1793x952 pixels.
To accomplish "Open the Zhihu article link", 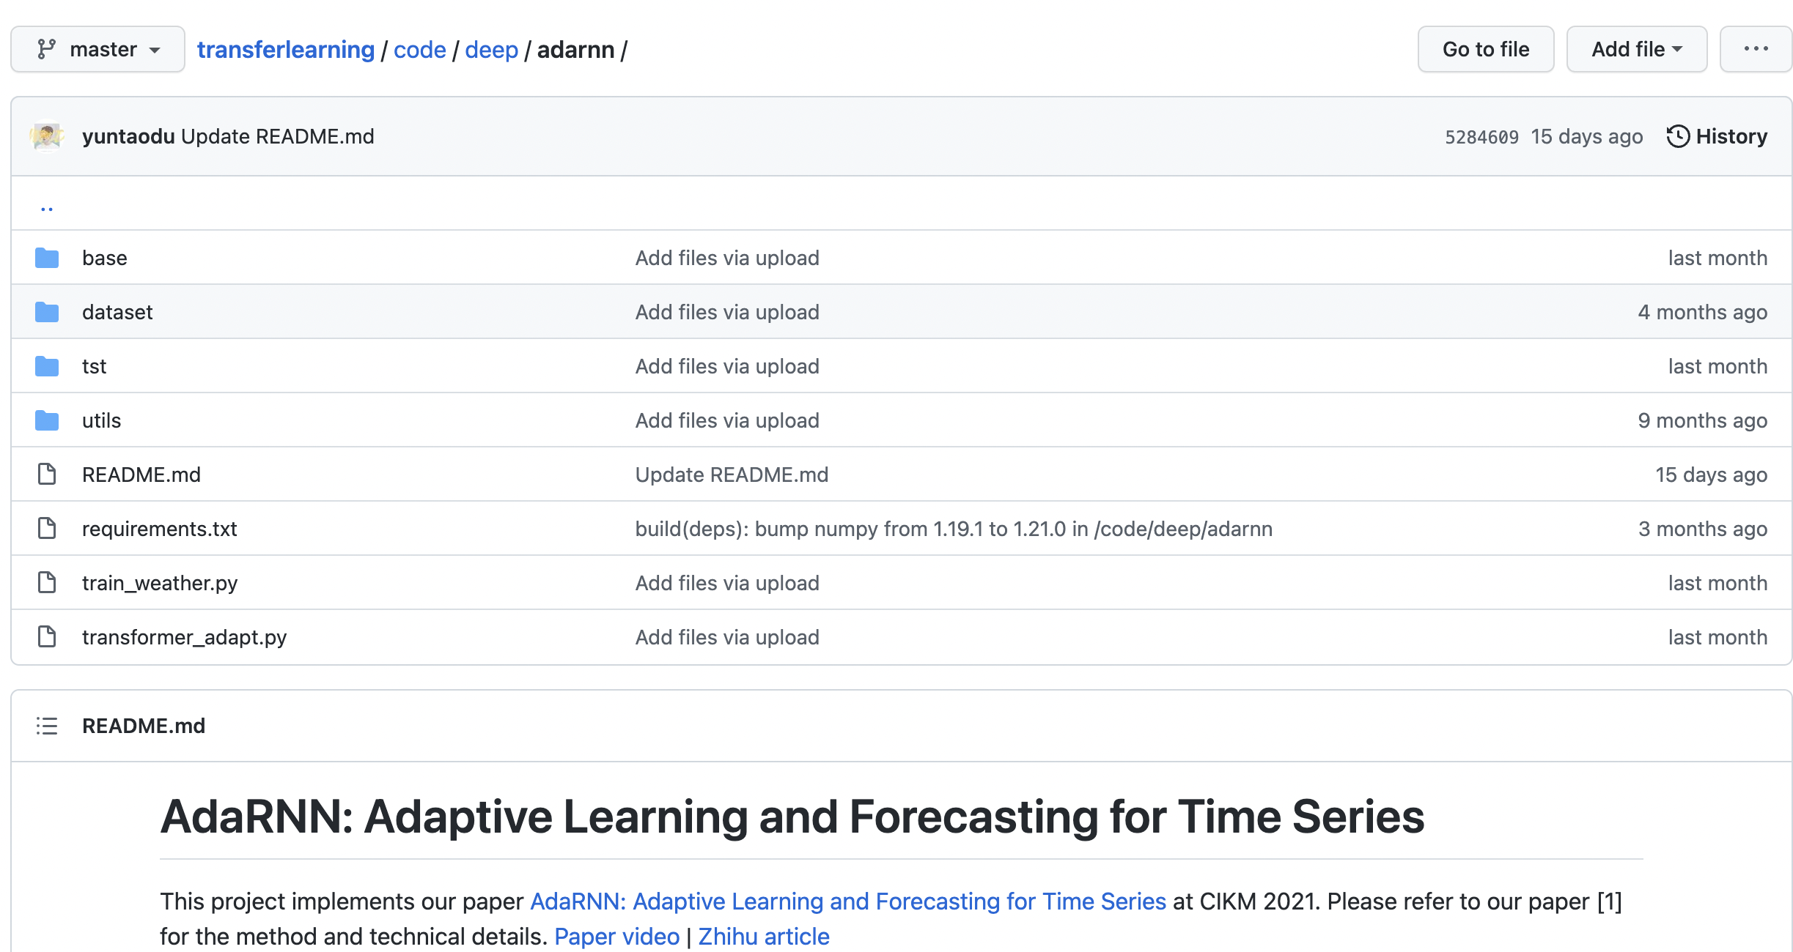I will [764, 937].
